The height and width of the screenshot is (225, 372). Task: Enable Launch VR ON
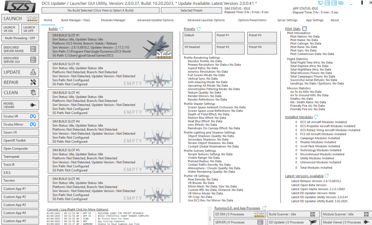coord(10,29)
